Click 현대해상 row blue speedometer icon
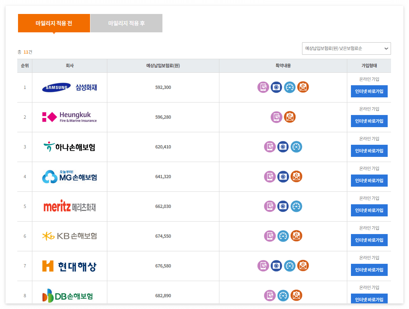This screenshot has height=309, width=409. (x=290, y=266)
